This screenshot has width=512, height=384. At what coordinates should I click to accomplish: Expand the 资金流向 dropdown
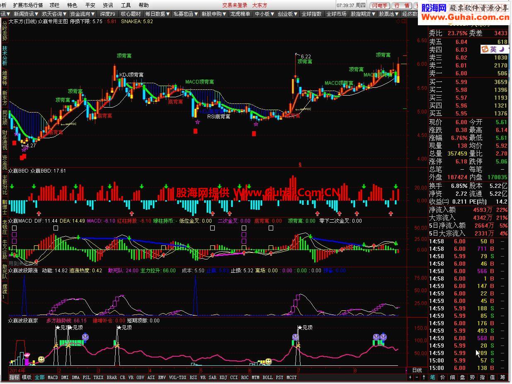coord(83,14)
